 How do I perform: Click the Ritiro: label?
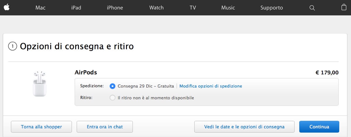pyautogui.click(x=86, y=98)
